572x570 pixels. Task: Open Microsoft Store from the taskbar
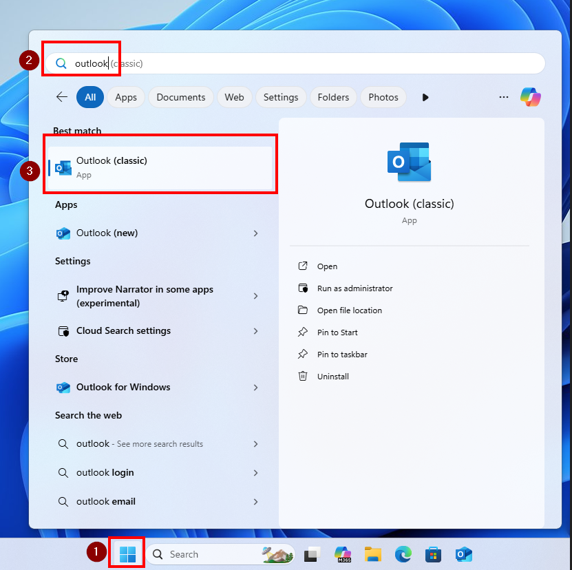click(x=434, y=554)
